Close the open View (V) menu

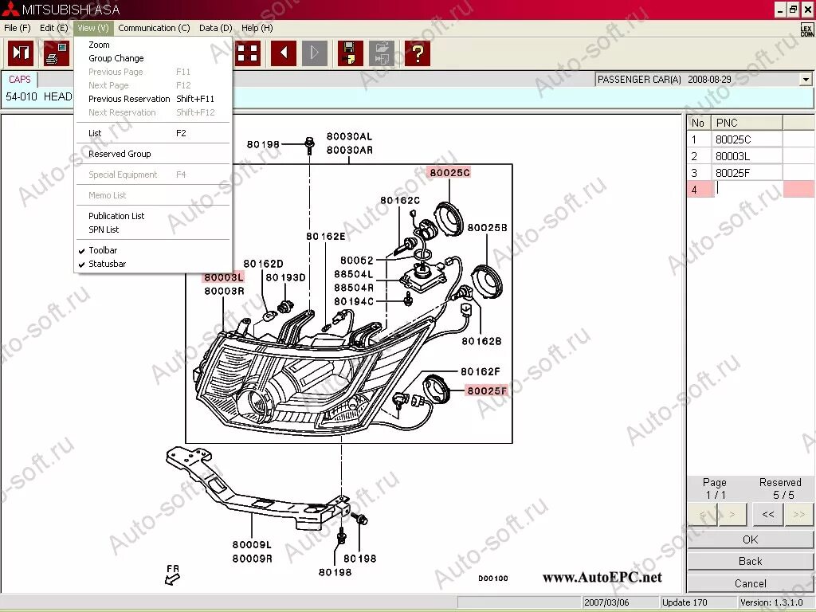pyautogui.click(x=92, y=28)
